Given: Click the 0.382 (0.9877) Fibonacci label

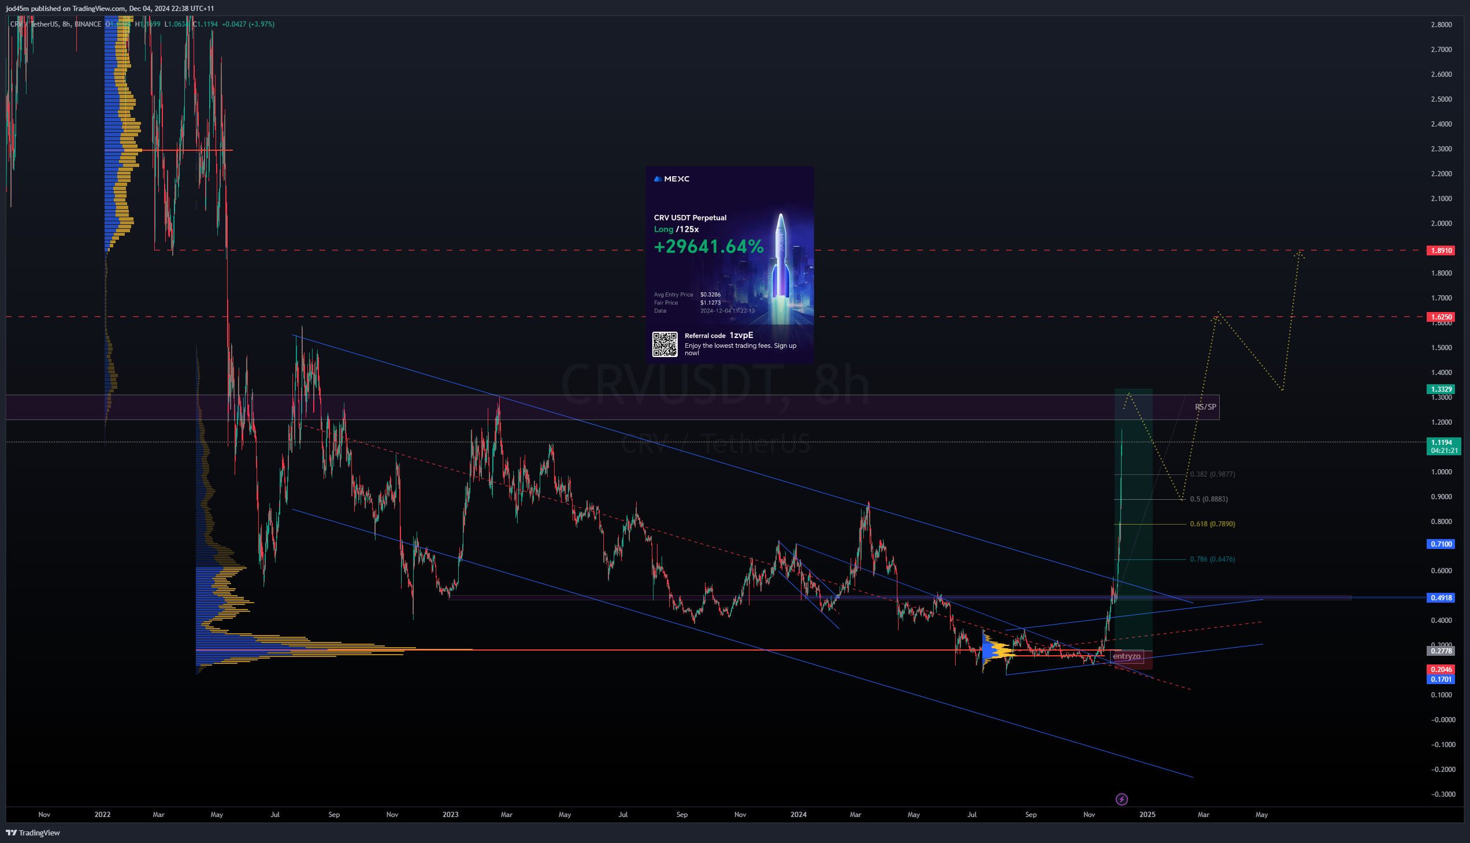Looking at the screenshot, I should click(x=1212, y=474).
